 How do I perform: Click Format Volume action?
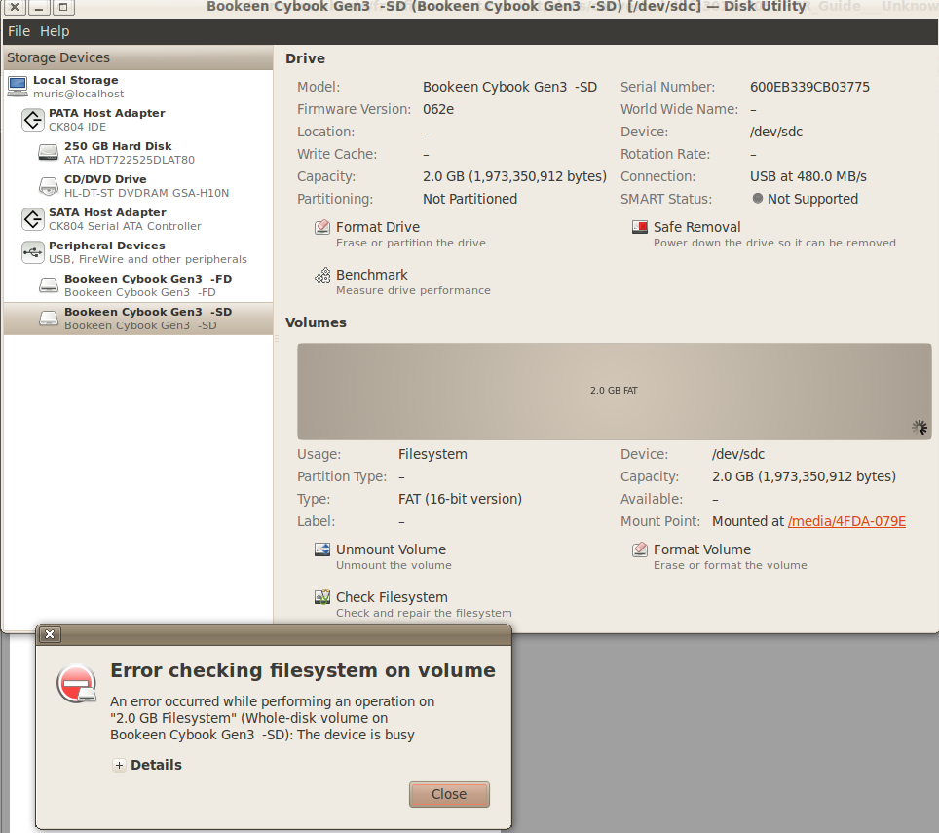coord(719,556)
